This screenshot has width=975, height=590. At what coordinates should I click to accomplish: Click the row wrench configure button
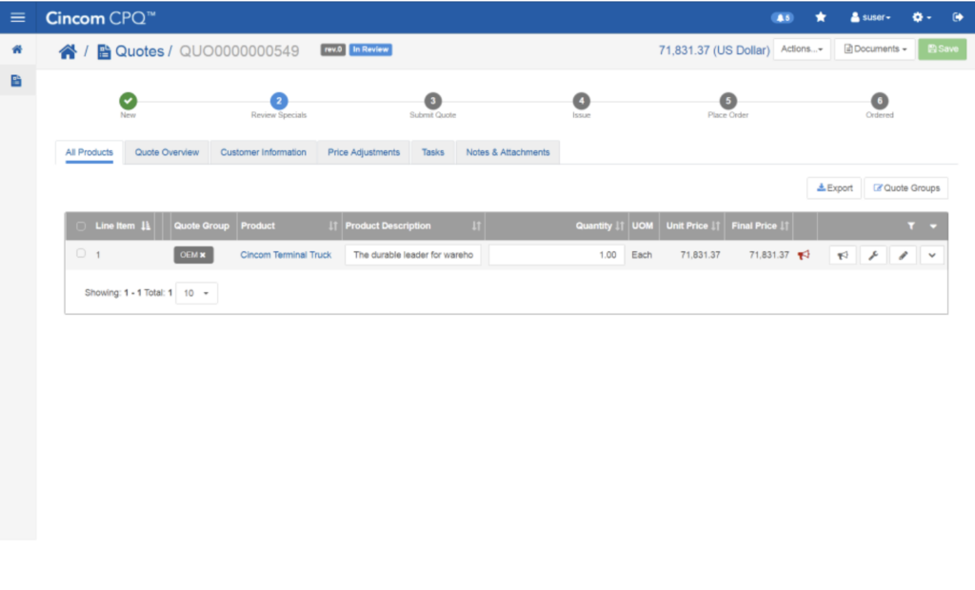[873, 255]
